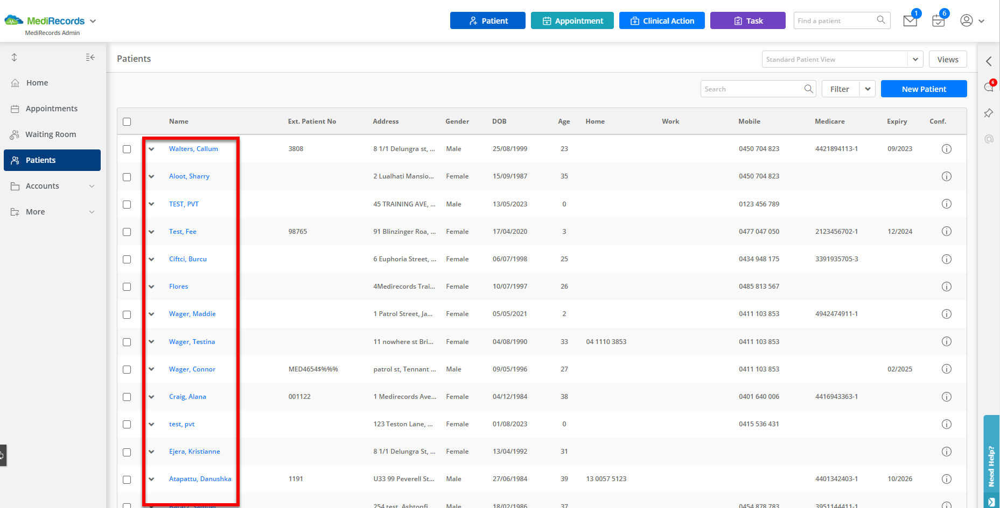Viewport: 1000px width, 508px height.
Task: Select checkbox for Test, Fee
Action: point(127,232)
